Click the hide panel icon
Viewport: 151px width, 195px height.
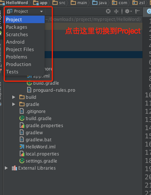click(138, 11)
